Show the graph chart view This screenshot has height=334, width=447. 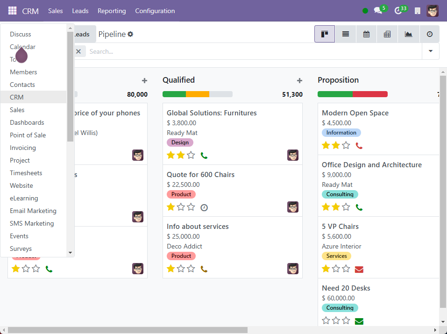pos(408,34)
